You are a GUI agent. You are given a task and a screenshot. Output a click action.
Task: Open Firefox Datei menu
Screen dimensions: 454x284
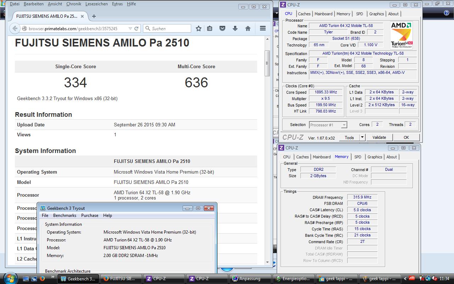15,4
